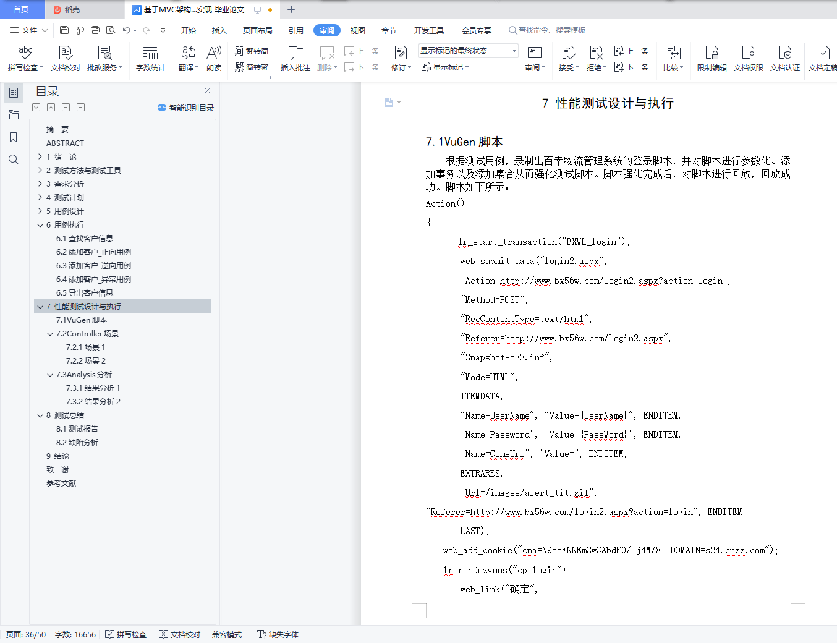The height and width of the screenshot is (643, 837).
Task: Toggle 文档校对 in the status bar
Action: click(180, 634)
